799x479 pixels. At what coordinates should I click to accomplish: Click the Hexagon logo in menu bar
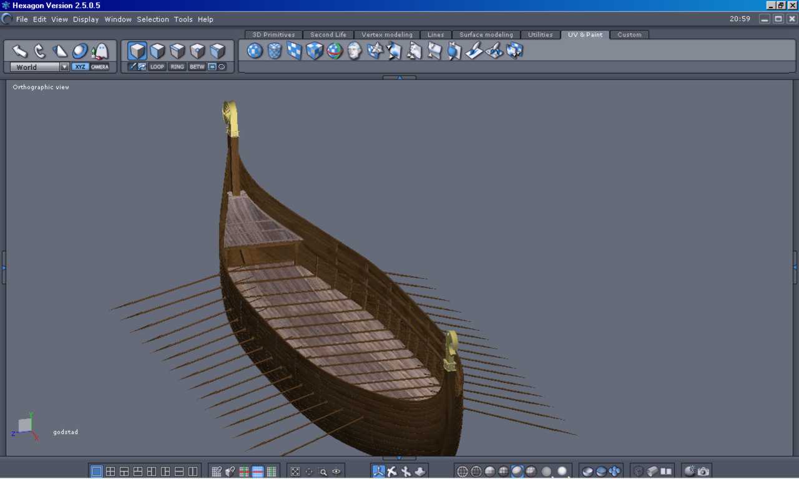[x=7, y=19]
